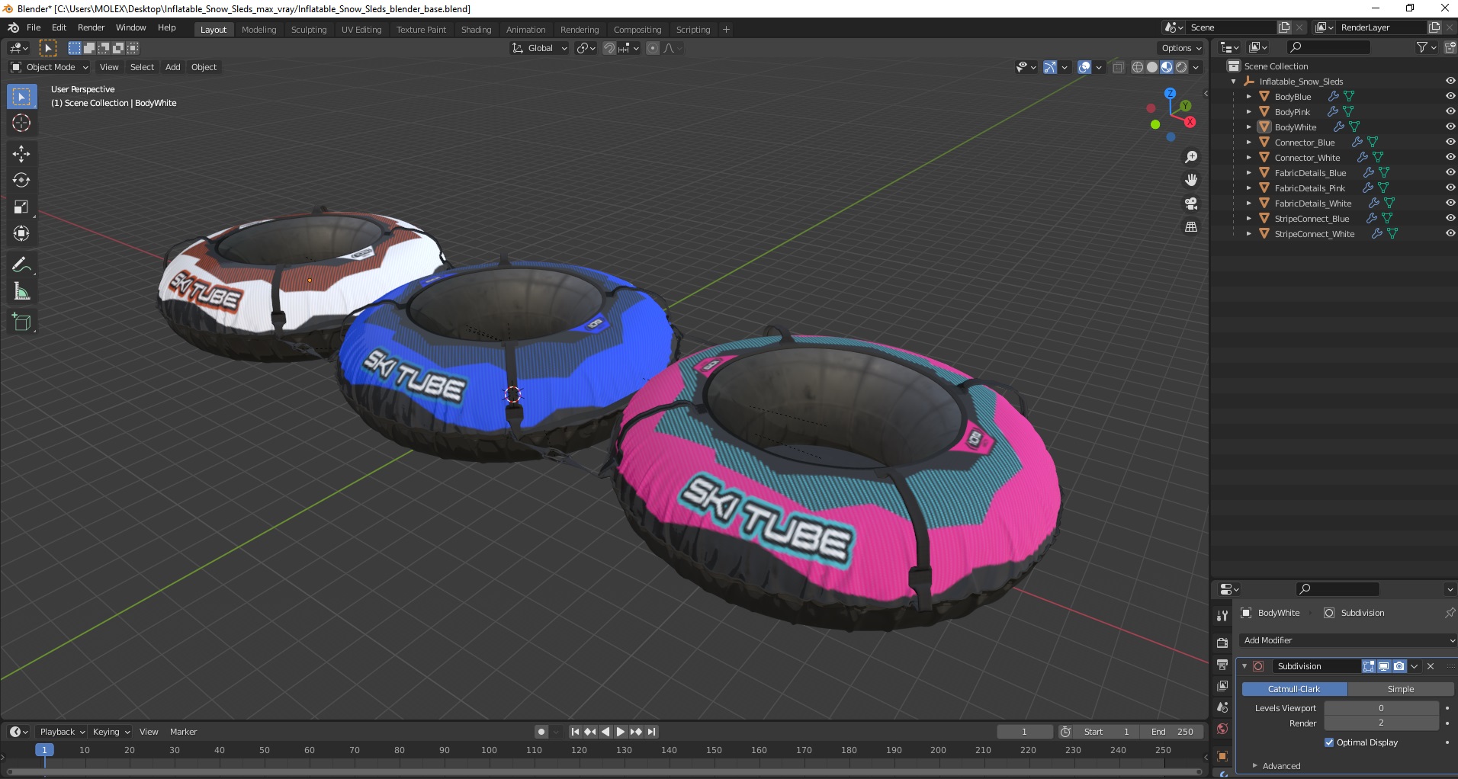Open Global transform orientation dropdown
This screenshot has width=1458, height=779.
pos(539,48)
